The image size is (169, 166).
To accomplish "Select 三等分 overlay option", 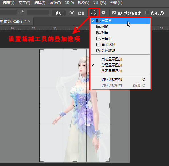I will point(120,21).
